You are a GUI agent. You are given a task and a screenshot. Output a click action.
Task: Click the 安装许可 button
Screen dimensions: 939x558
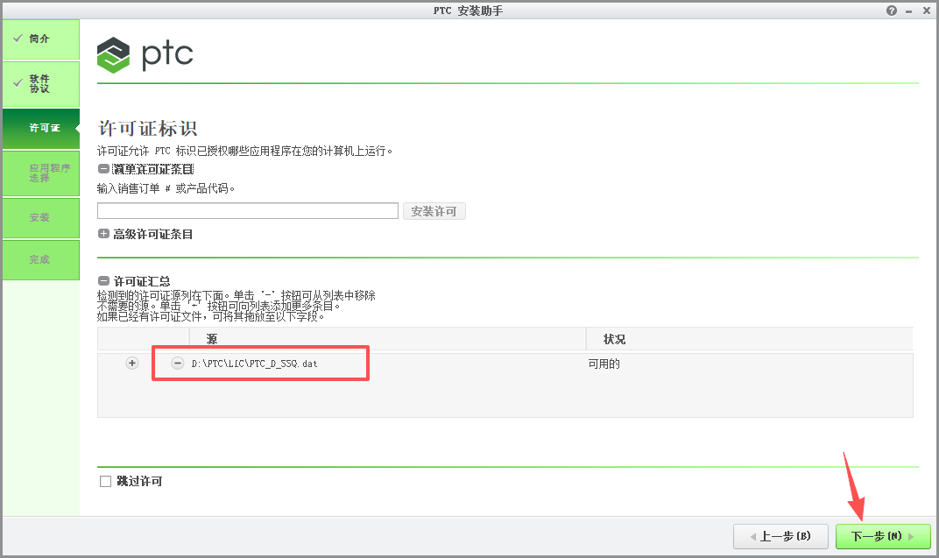pyautogui.click(x=434, y=210)
